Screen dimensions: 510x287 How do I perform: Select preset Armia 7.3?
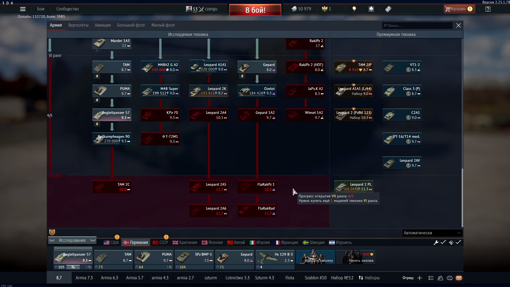pos(84,278)
